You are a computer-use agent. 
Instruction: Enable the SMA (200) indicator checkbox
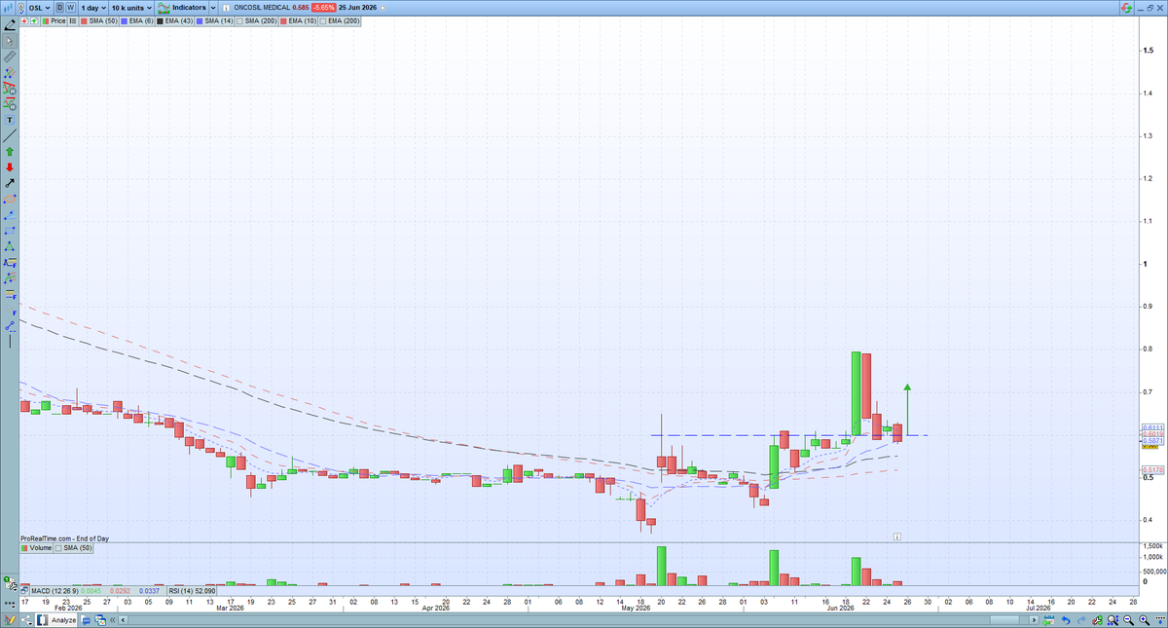(239, 20)
